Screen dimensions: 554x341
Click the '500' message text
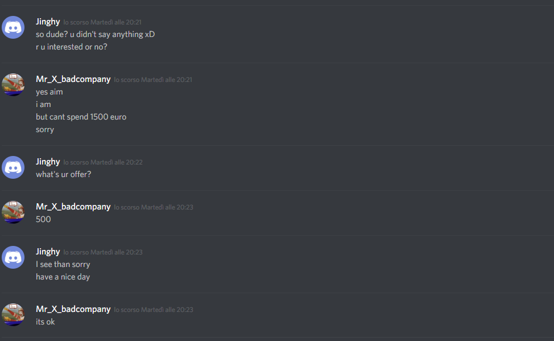pos(43,219)
